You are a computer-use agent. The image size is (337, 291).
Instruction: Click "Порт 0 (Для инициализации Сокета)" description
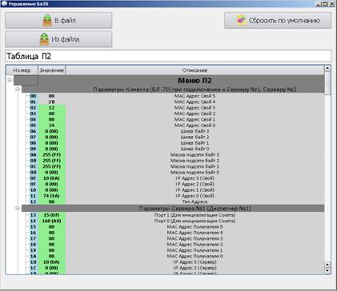pos(195,221)
